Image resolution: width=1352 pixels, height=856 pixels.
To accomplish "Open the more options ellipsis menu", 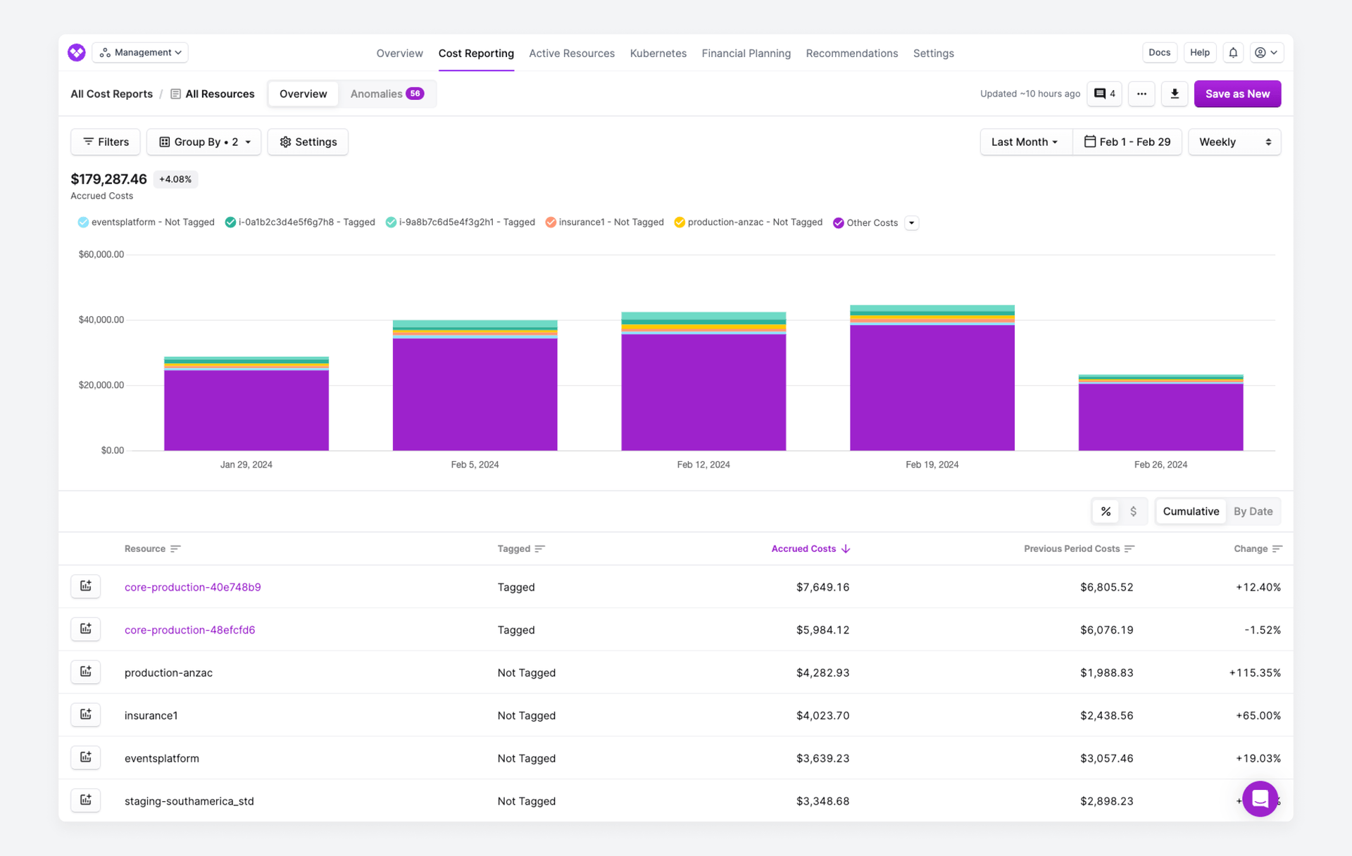I will (x=1141, y=94).
